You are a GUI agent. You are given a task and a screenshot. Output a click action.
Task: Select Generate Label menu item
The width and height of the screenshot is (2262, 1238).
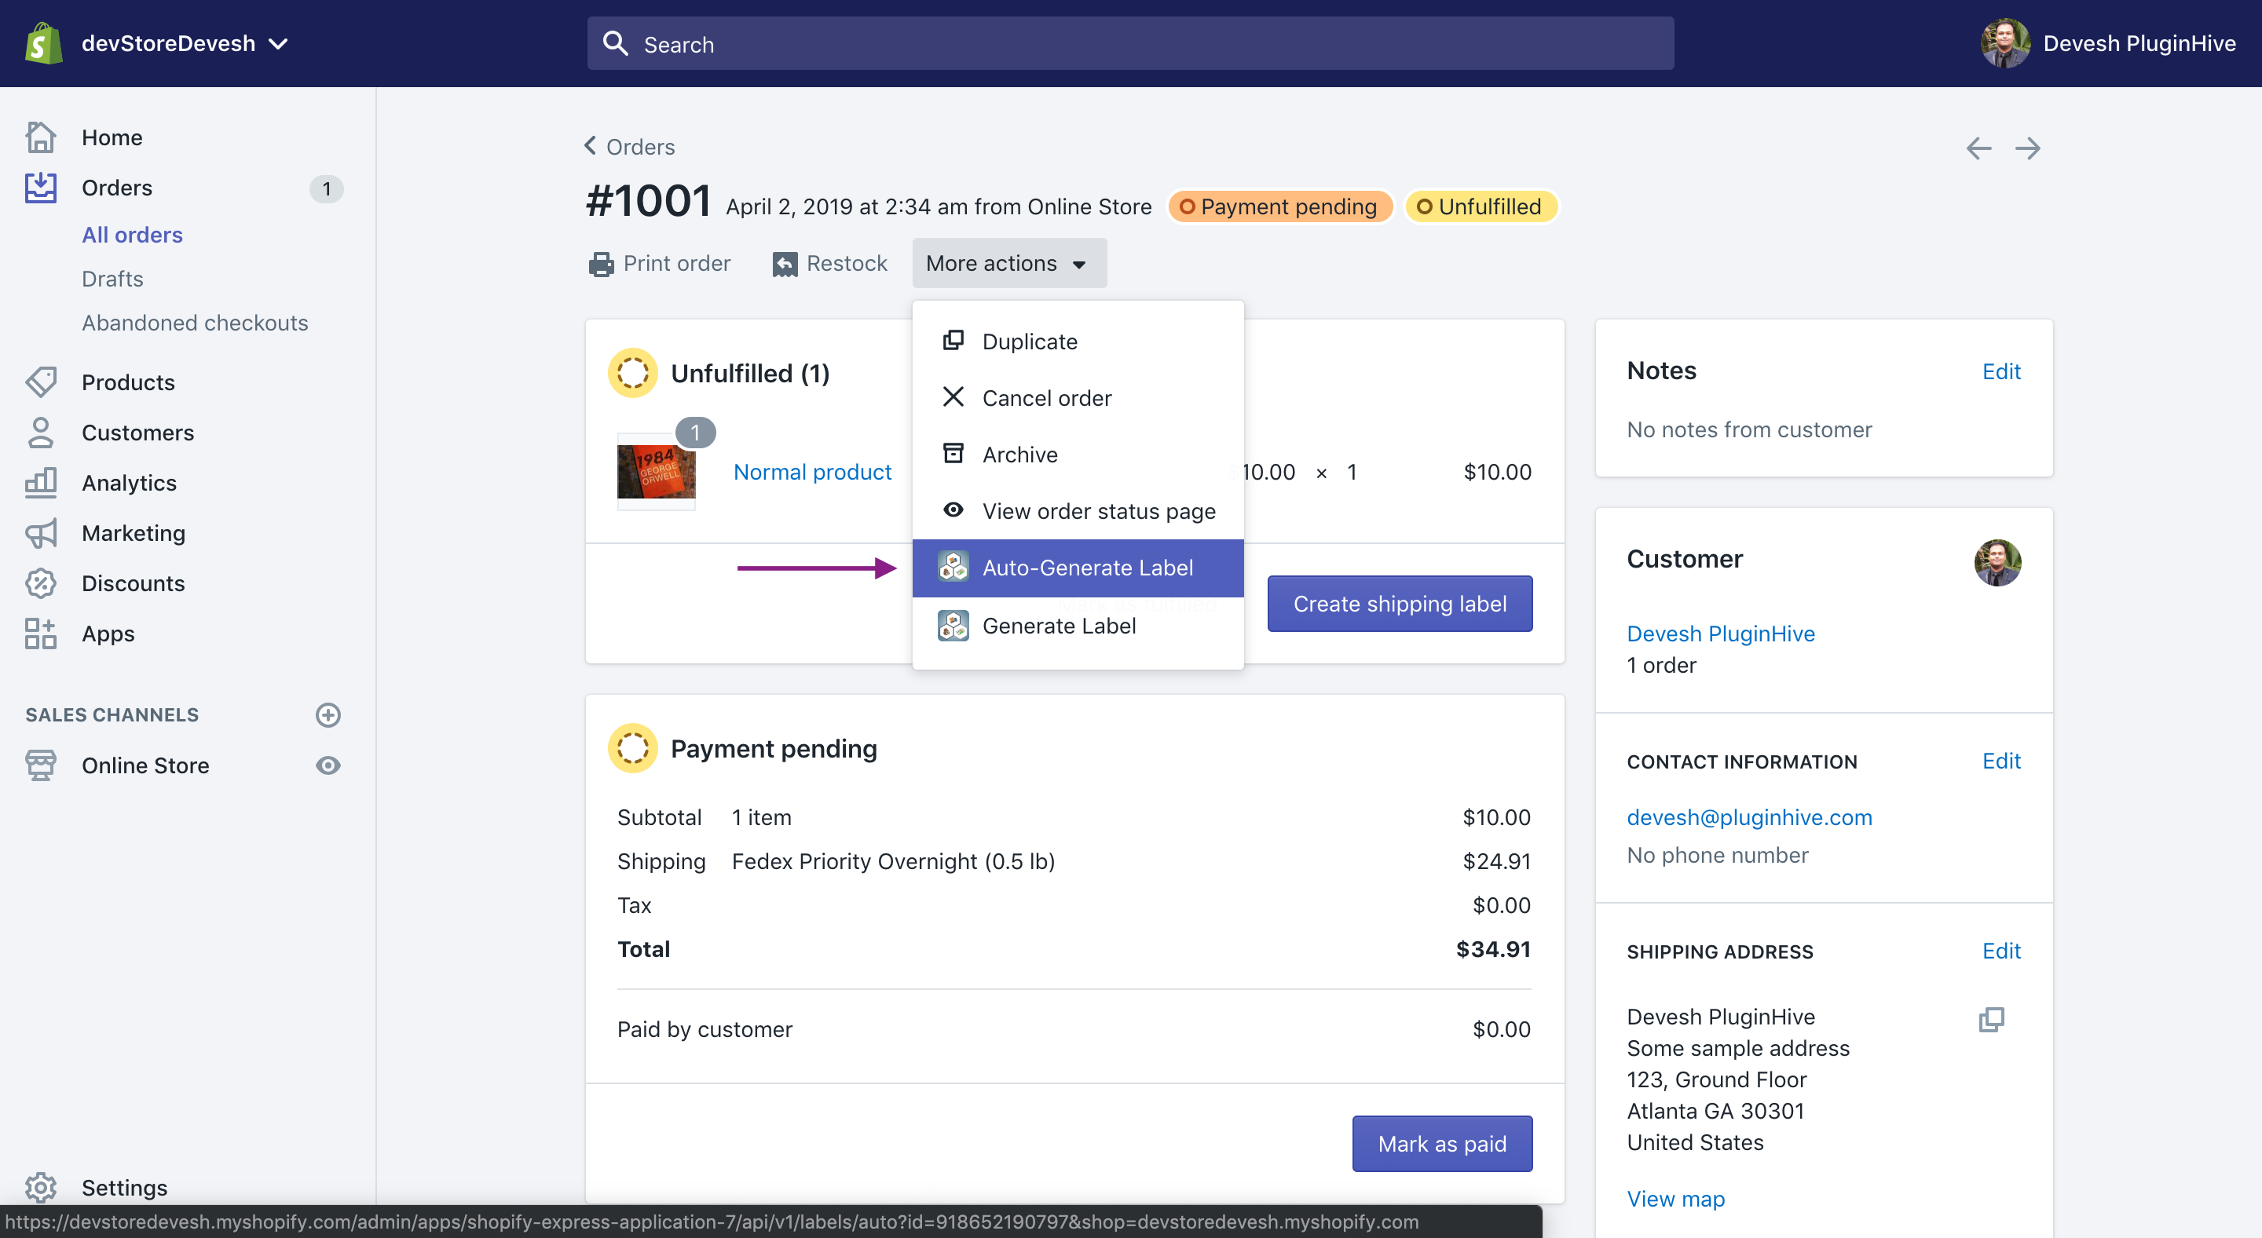click(1078, 625)
